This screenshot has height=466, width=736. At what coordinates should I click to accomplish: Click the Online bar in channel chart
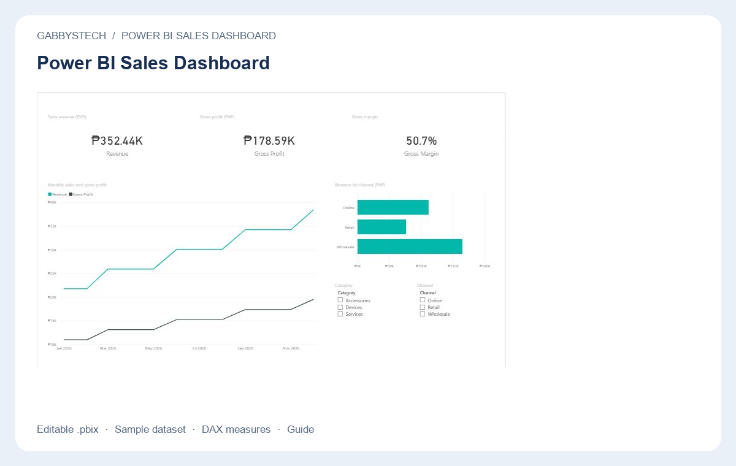point(393,207)
